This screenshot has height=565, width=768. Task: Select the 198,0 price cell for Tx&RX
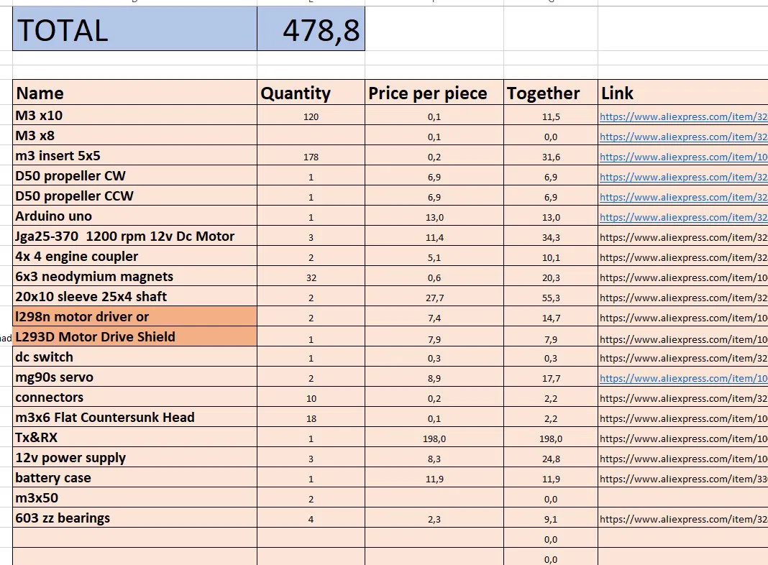pyautogui.click(x=434, y=438)
